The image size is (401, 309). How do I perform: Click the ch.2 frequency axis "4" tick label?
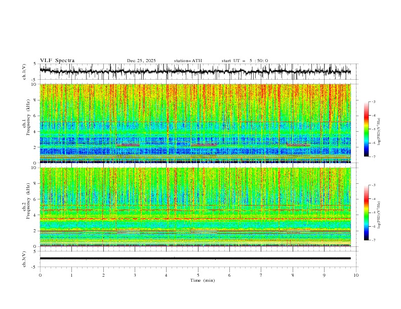click(35, 215)
